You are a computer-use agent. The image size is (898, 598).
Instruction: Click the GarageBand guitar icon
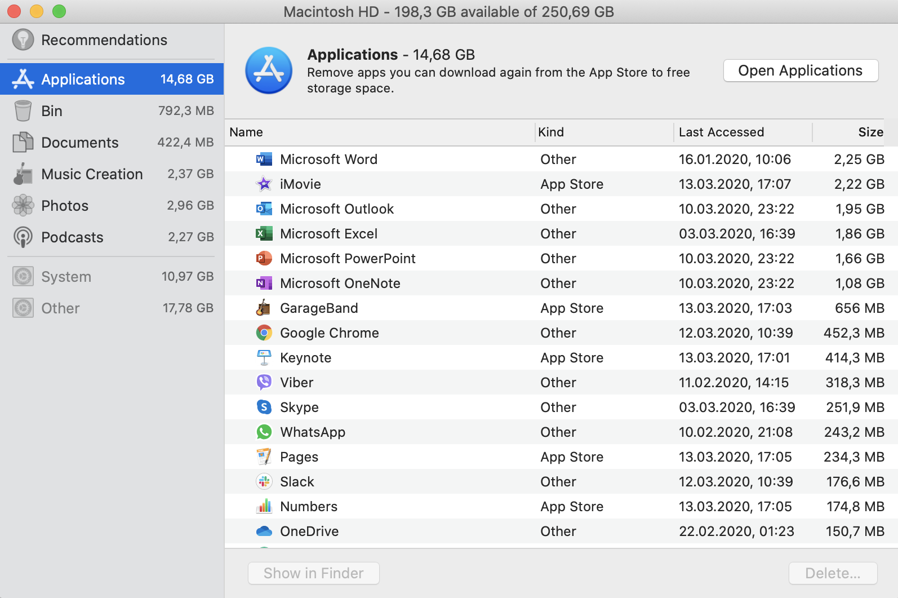tap(264, 308)
